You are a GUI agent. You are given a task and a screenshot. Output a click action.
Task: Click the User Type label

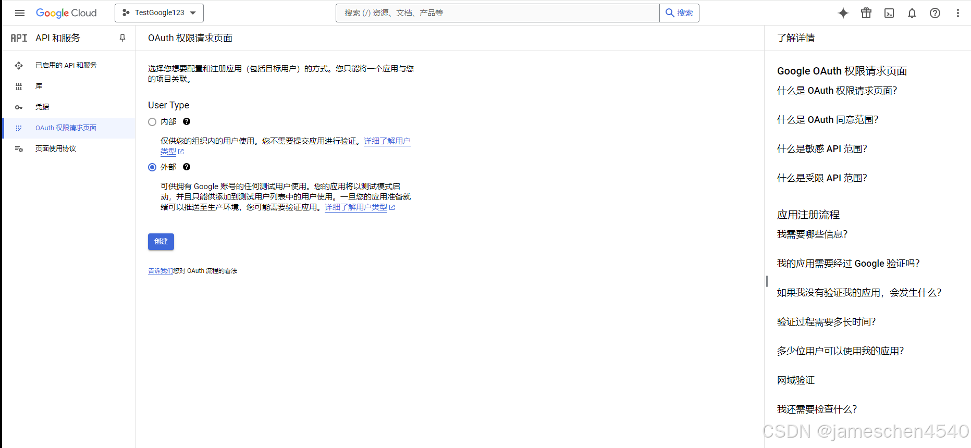pyautogui.click(x=168, y=105)
